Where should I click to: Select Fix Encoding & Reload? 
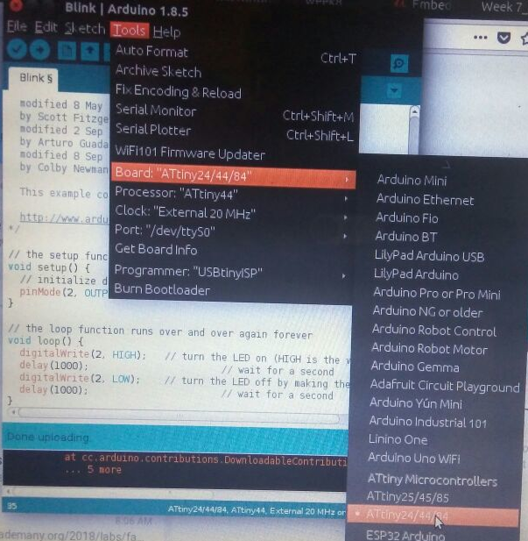pos(234,92)
